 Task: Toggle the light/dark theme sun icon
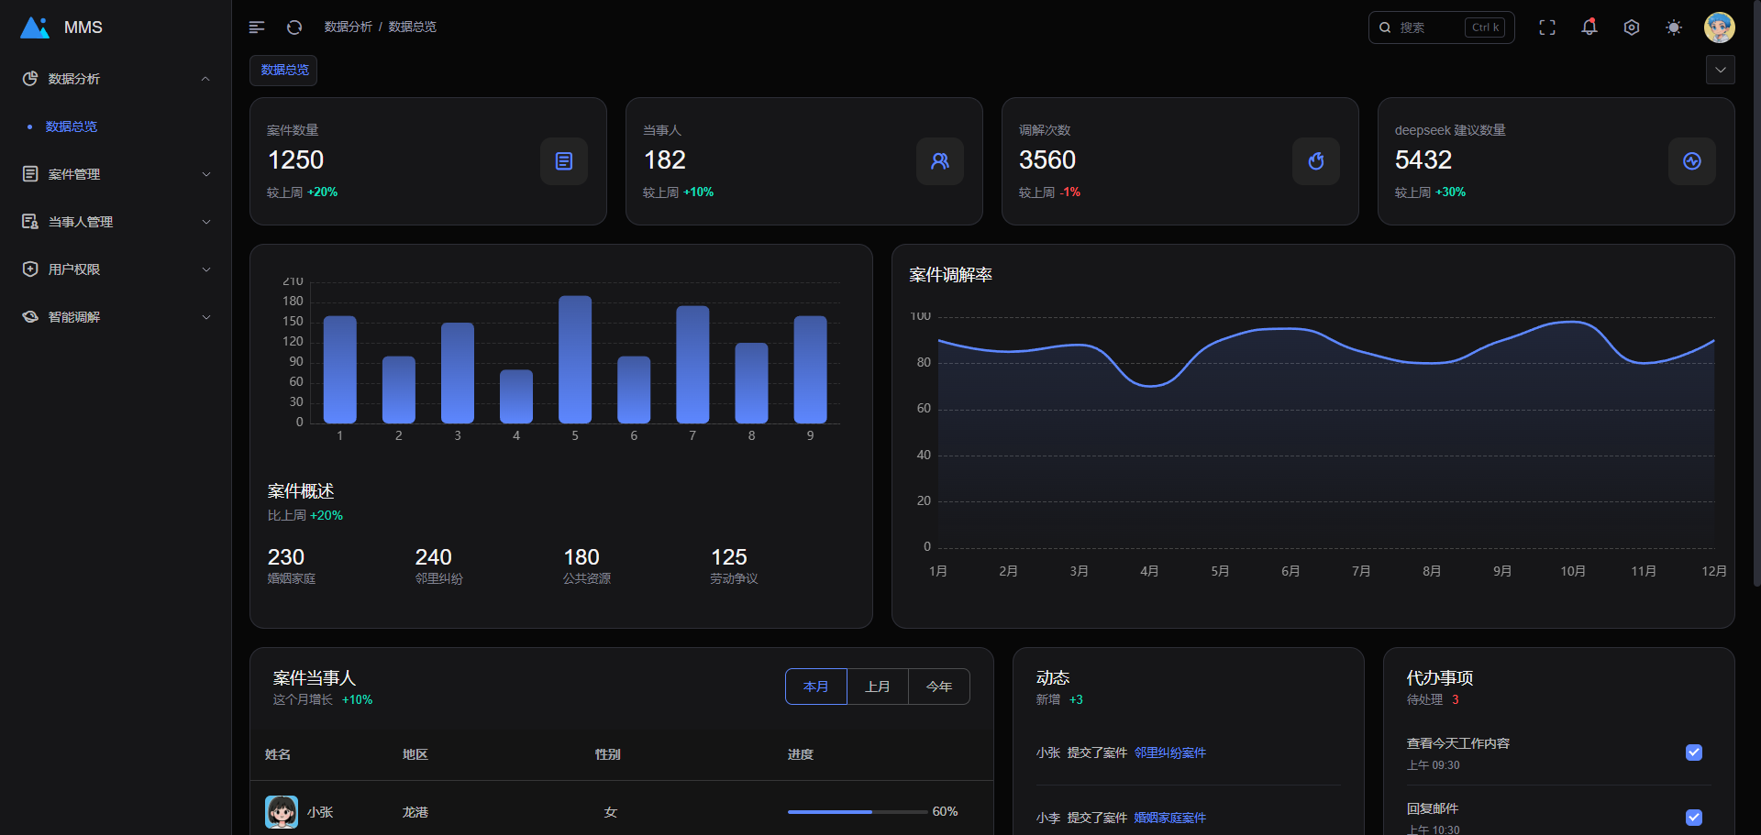click(1674, 27)
